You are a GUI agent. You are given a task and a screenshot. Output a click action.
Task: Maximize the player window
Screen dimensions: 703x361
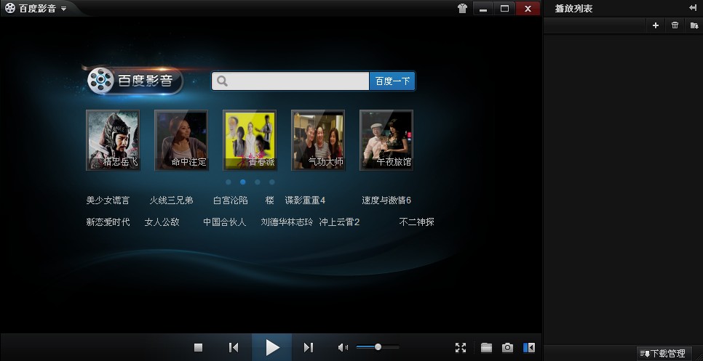505,9
